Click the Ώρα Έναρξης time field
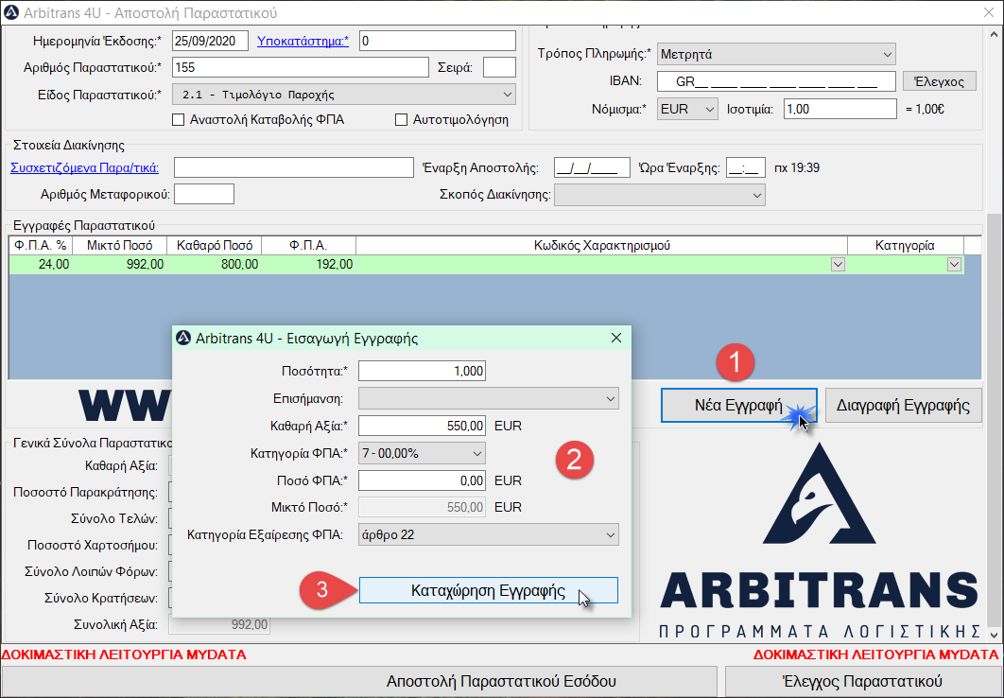This screenshot has height=698, width=1004. pyautogui.click(x=746, y=167)
